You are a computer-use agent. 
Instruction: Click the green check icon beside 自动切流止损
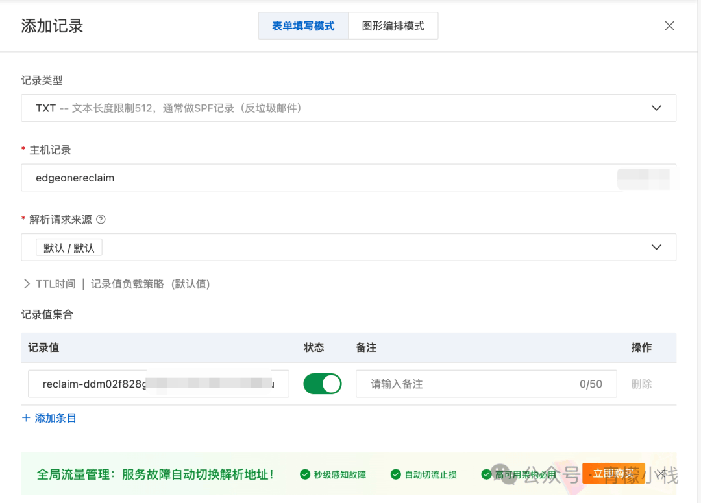point(396,474)
